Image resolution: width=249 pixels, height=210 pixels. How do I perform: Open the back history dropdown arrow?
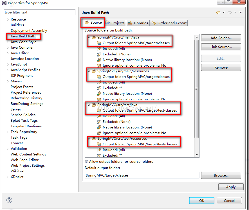224,12
